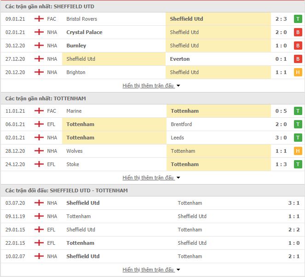Open the Brentford team link
The image size is (305, 277).
181,124
